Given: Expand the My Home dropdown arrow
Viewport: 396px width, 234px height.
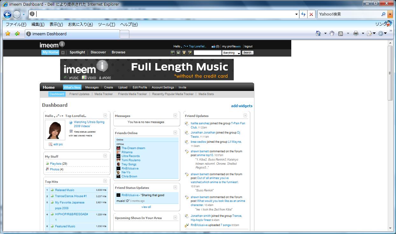Looking at the screenshot, I should [x=63, y=53].
